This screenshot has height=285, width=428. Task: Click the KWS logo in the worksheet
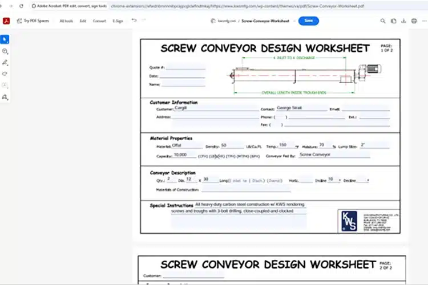pos(349,221)
